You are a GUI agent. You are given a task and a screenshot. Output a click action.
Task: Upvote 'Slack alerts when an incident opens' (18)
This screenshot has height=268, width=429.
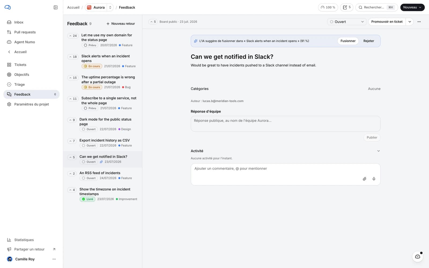coord(73,57)
